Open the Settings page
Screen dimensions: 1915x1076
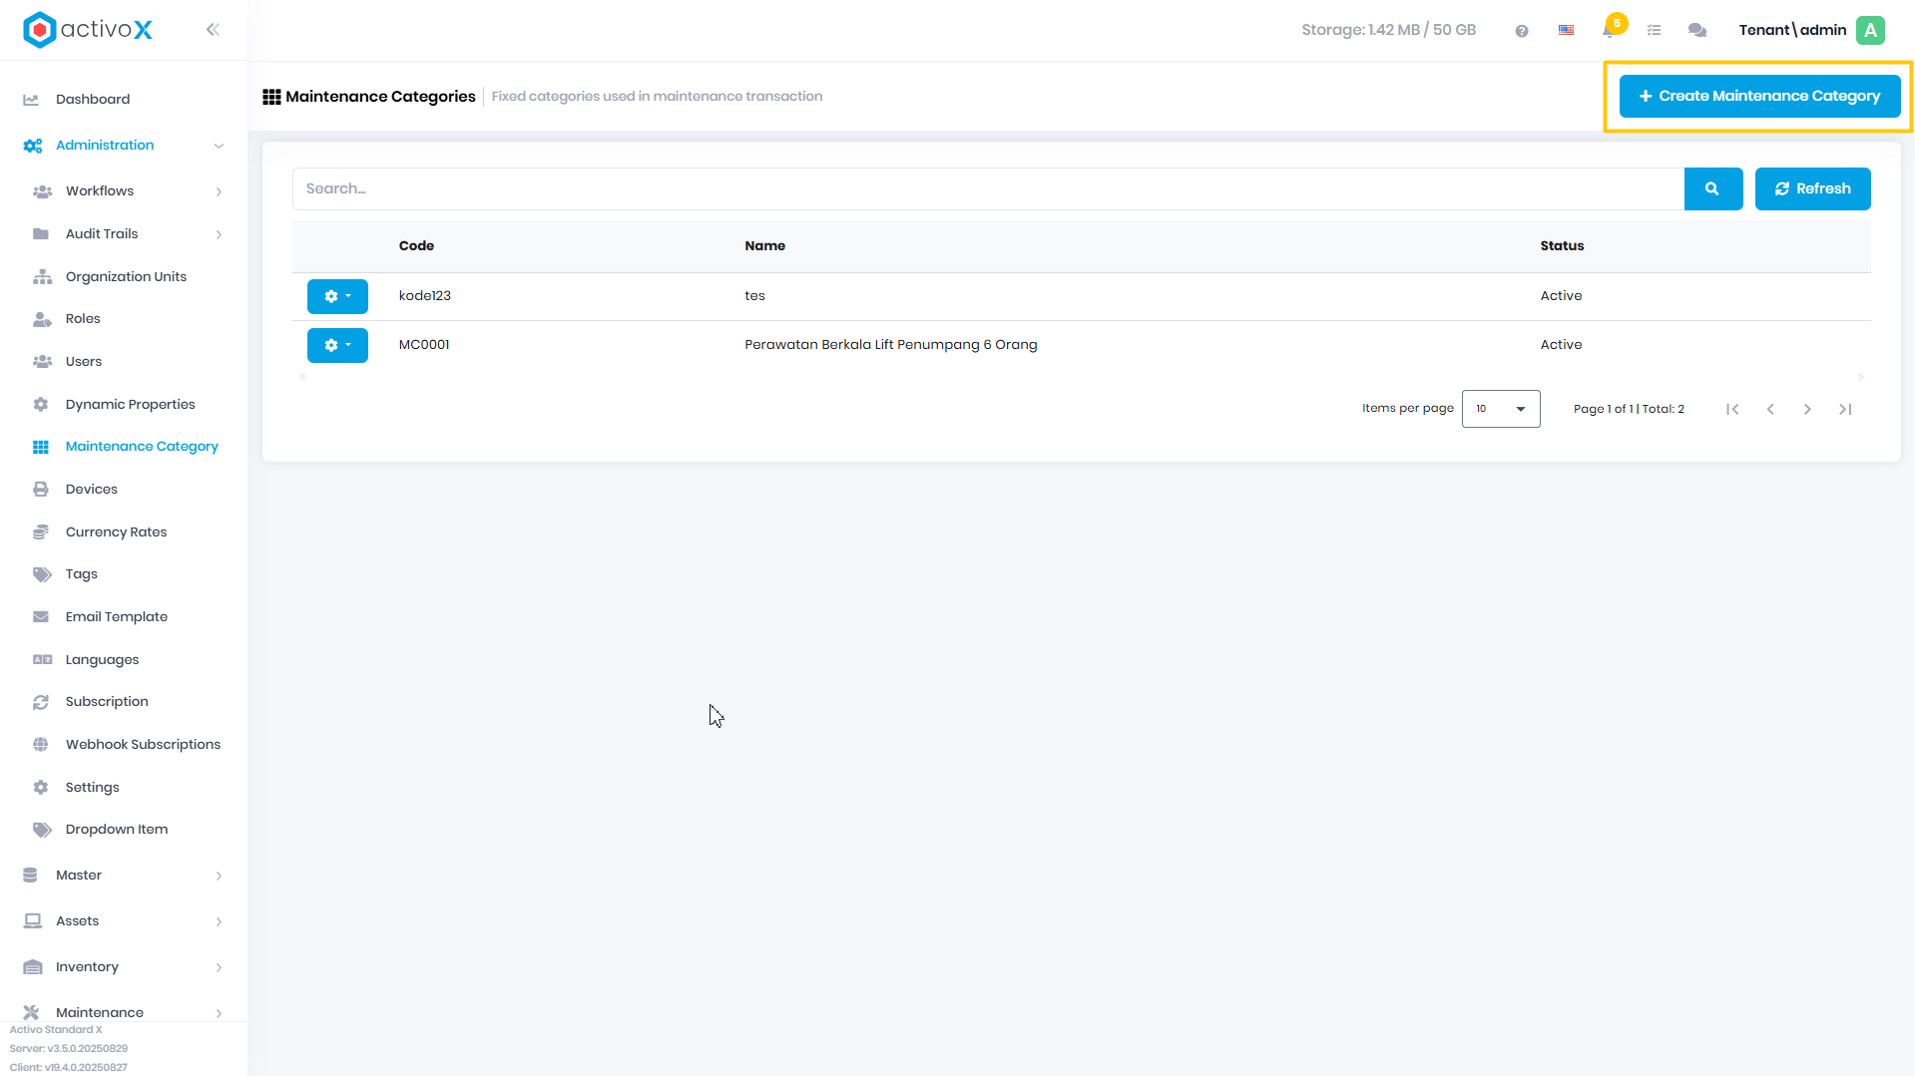tap(92, 788)
